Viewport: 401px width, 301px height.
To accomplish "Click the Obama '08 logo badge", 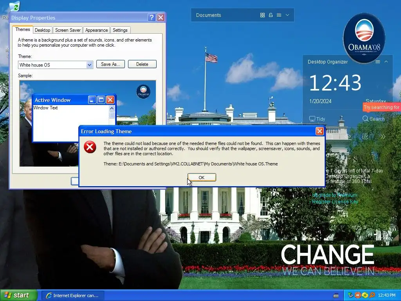I will pos(364,38).
